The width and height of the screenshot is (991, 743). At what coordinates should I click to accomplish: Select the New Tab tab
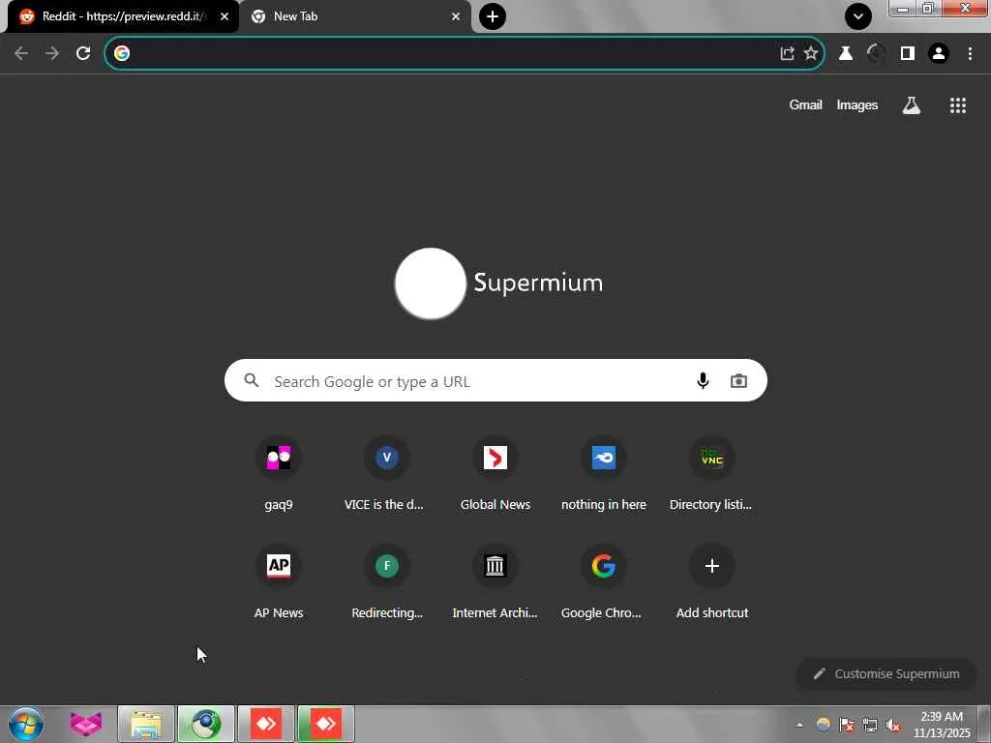pyautogui.click(x=355, y=16)
